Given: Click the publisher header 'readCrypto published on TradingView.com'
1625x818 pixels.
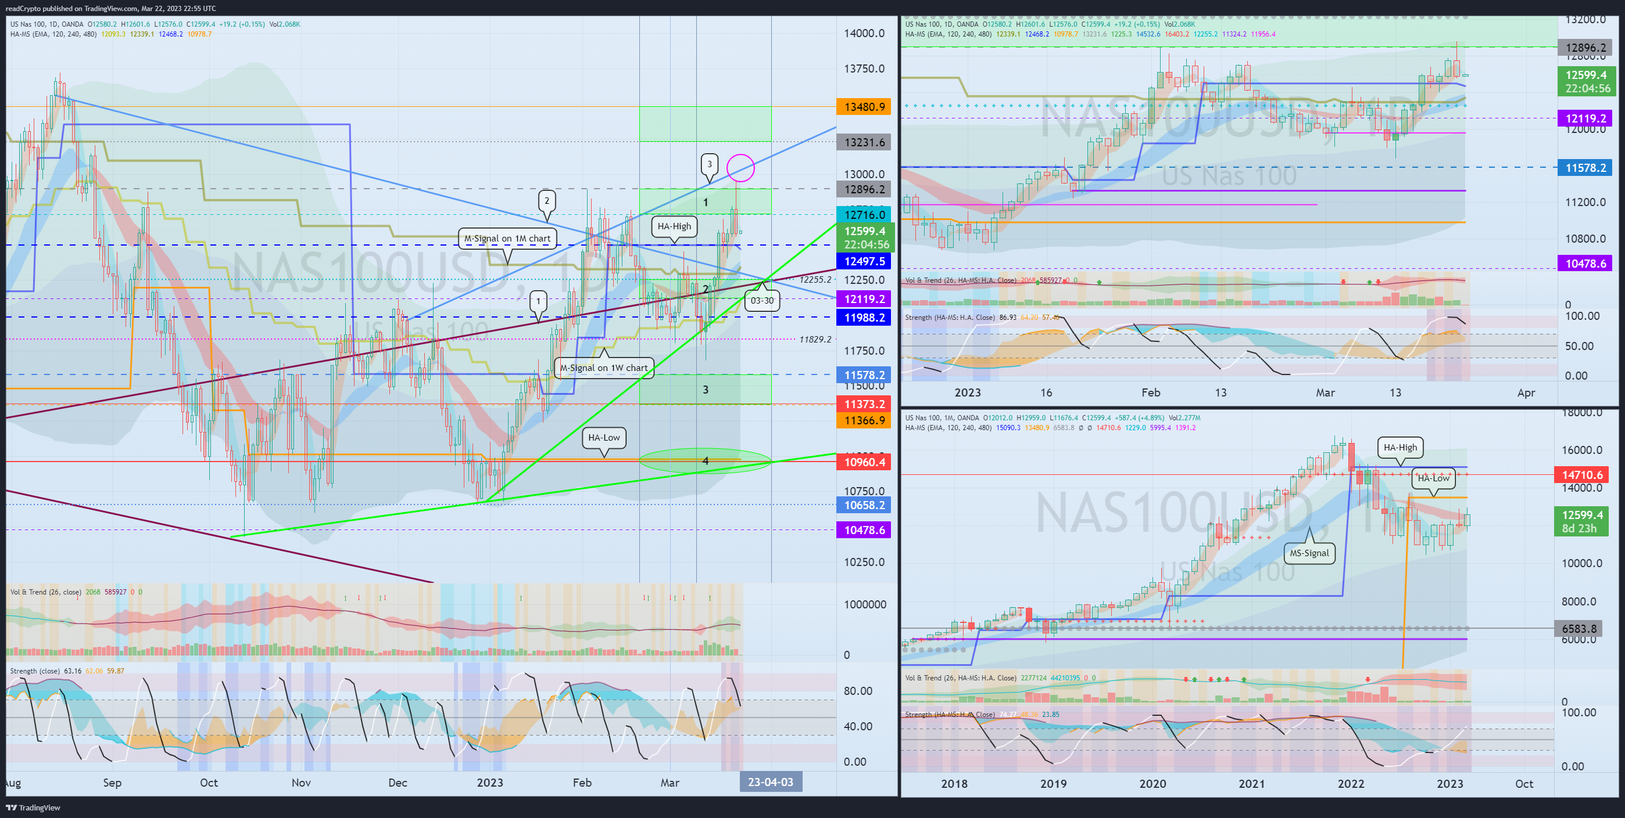Looking at the screenshot, I should point(71,8).
